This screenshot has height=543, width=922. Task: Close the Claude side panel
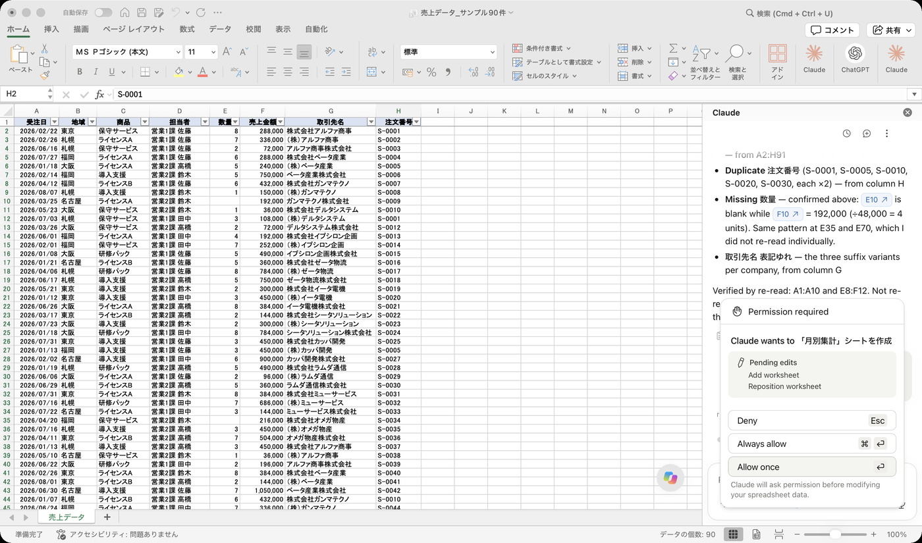908,113
